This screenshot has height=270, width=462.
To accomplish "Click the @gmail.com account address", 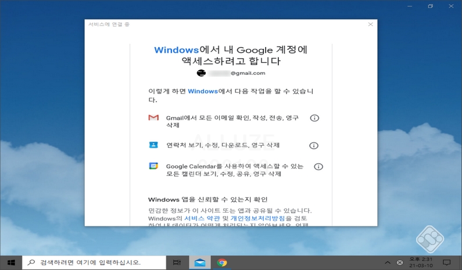I will (236, 73).
